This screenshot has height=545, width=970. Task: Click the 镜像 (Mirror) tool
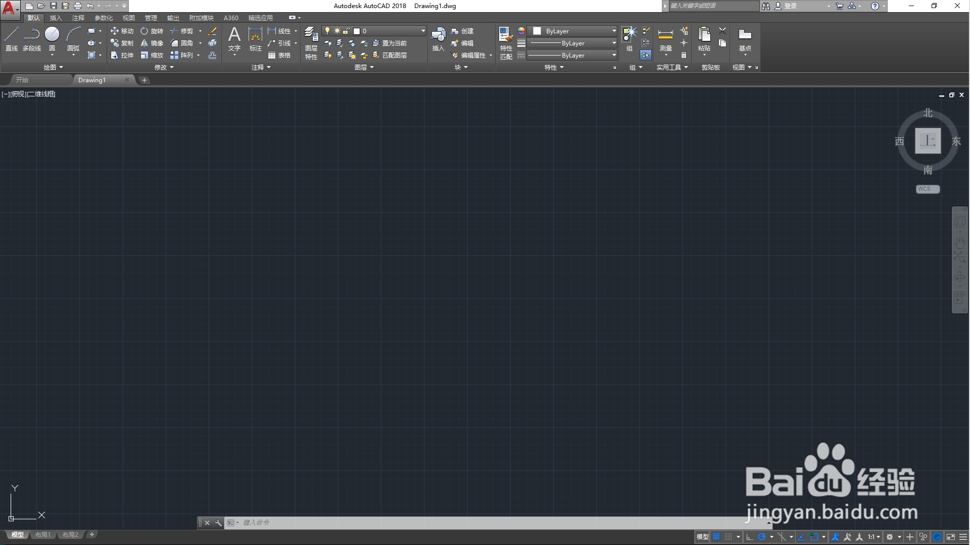click(x=152, y=43)
